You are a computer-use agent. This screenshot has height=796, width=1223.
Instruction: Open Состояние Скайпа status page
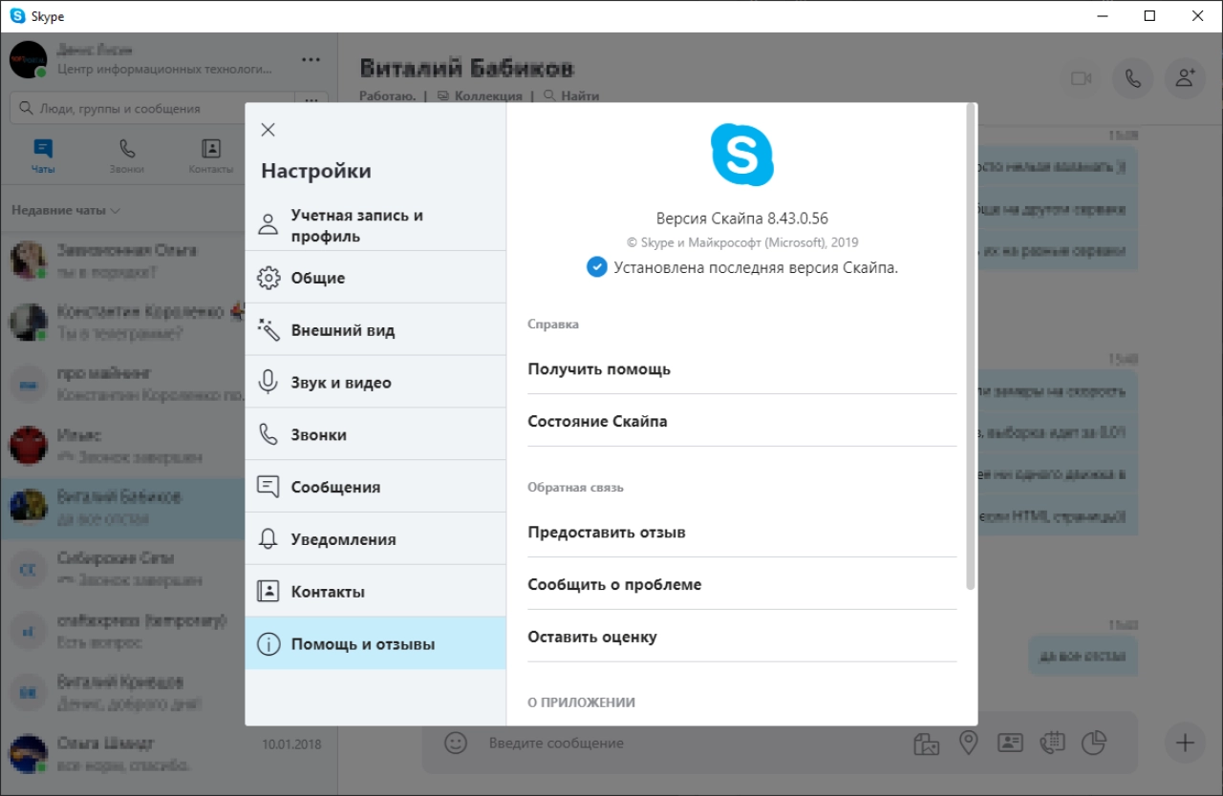(741, 421)
